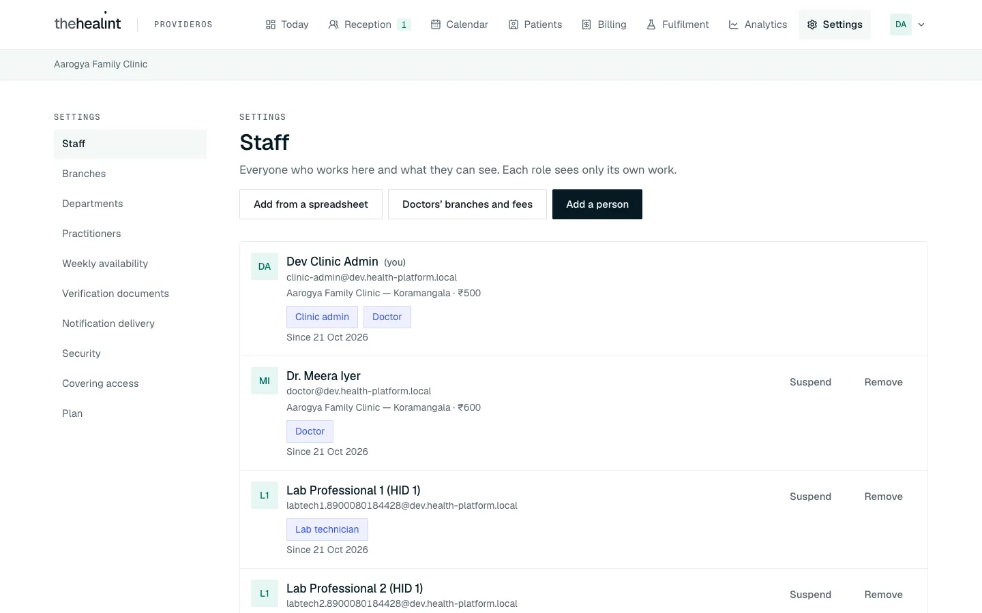Click the Clinic admin role tag
The height and width of the screenshot is (613, 982).
322,317
